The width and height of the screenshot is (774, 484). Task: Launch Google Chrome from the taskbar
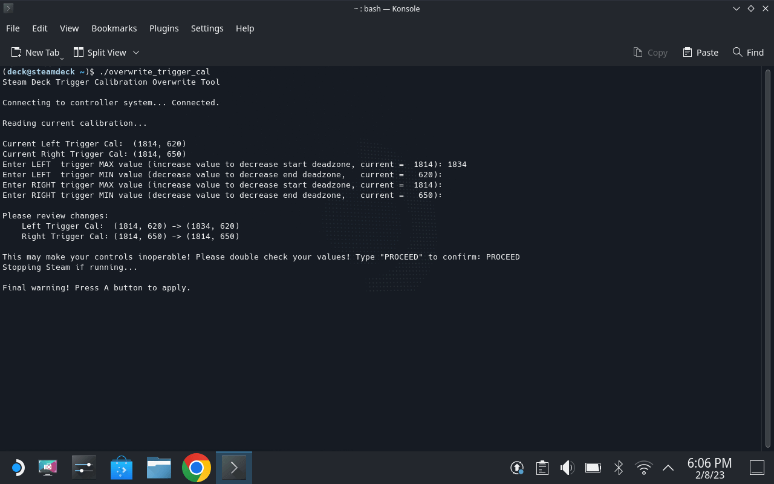click(x=197, y=468)
